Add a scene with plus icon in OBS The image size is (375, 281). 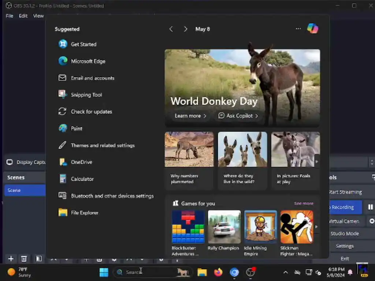(11, 259)
